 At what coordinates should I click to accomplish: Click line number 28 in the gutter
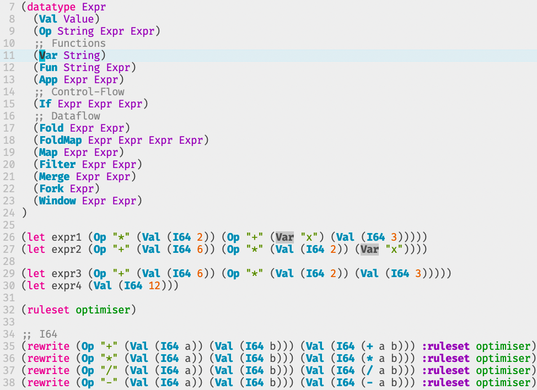pos(9,262)
